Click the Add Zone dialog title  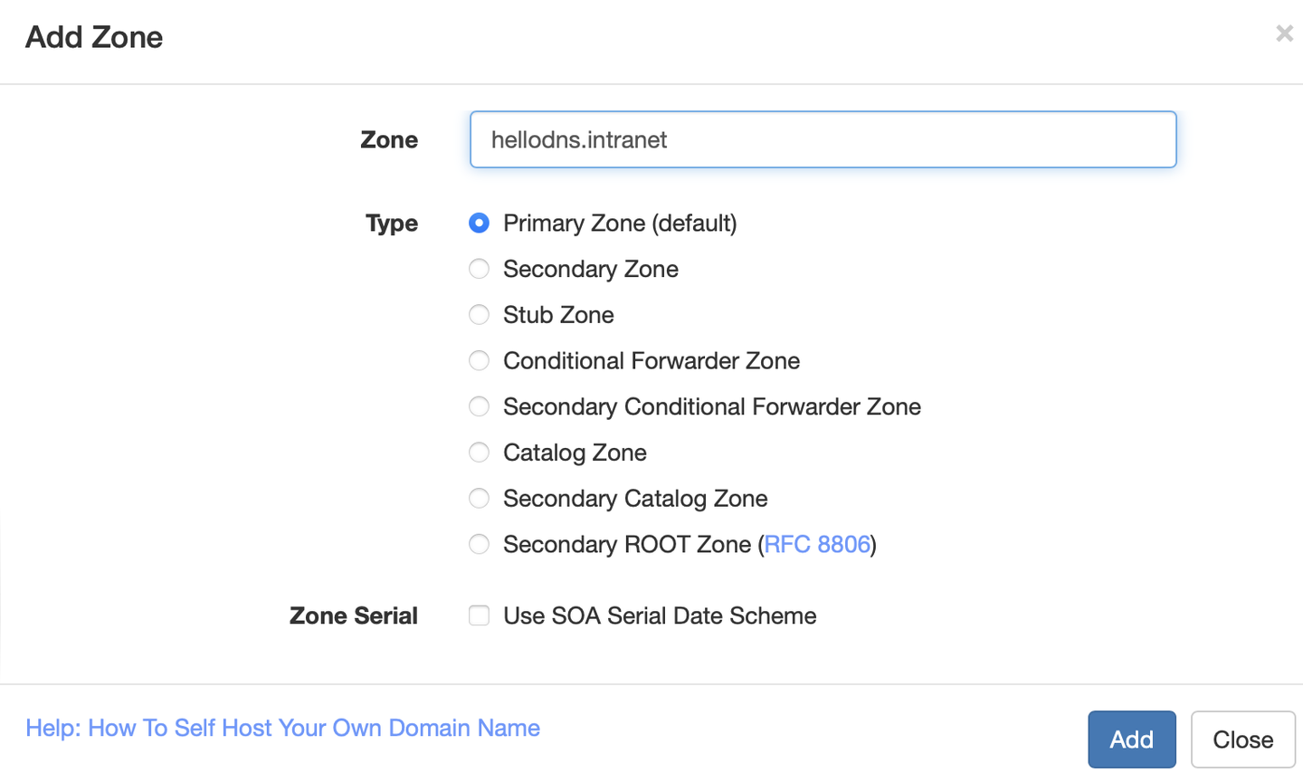(94, 37)
